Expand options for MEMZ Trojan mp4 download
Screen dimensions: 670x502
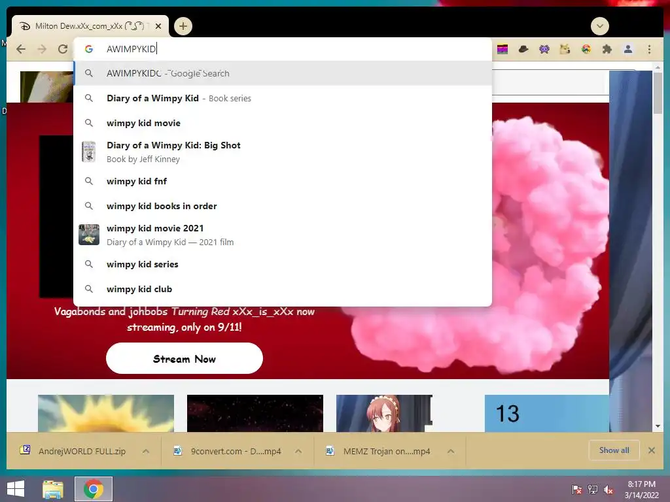click(x=451, y=451)
